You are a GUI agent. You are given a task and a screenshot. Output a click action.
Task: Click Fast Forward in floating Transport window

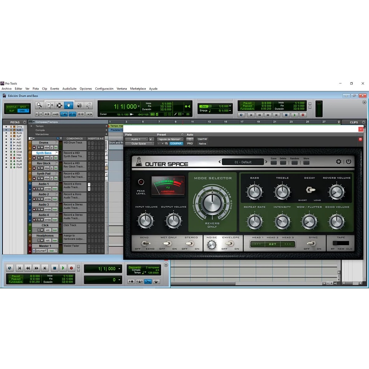36,268
